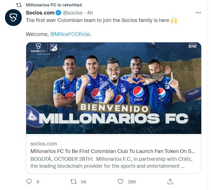Click the blue verified badge
This screenshot has width=211, height=190.
[58, 13]
